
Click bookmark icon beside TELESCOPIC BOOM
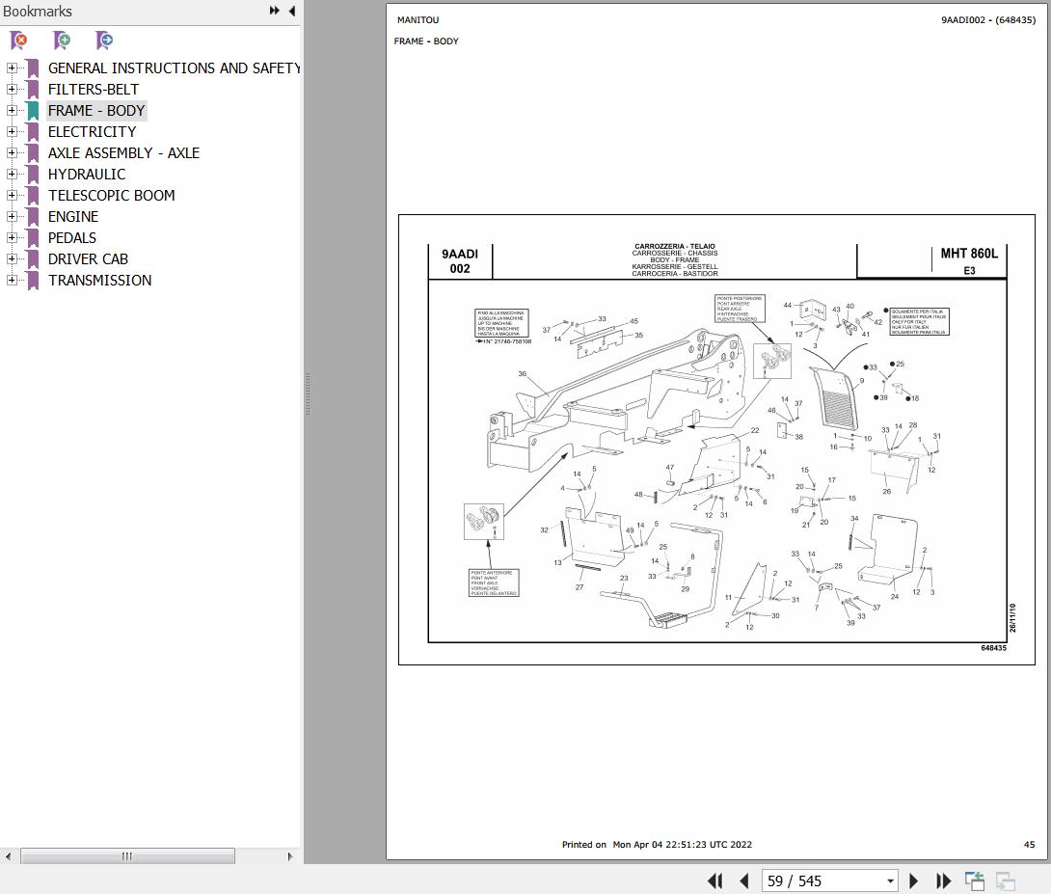click(x=33, y=196)
